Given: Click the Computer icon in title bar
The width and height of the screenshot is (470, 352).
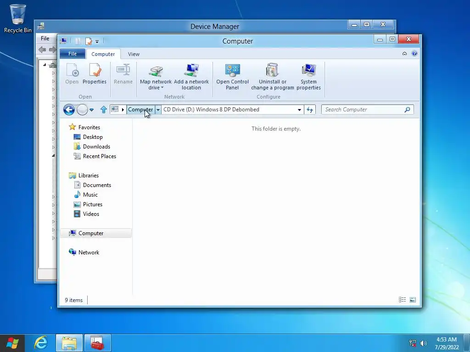Looking at the screenshot, I should [x=63, y=41].
